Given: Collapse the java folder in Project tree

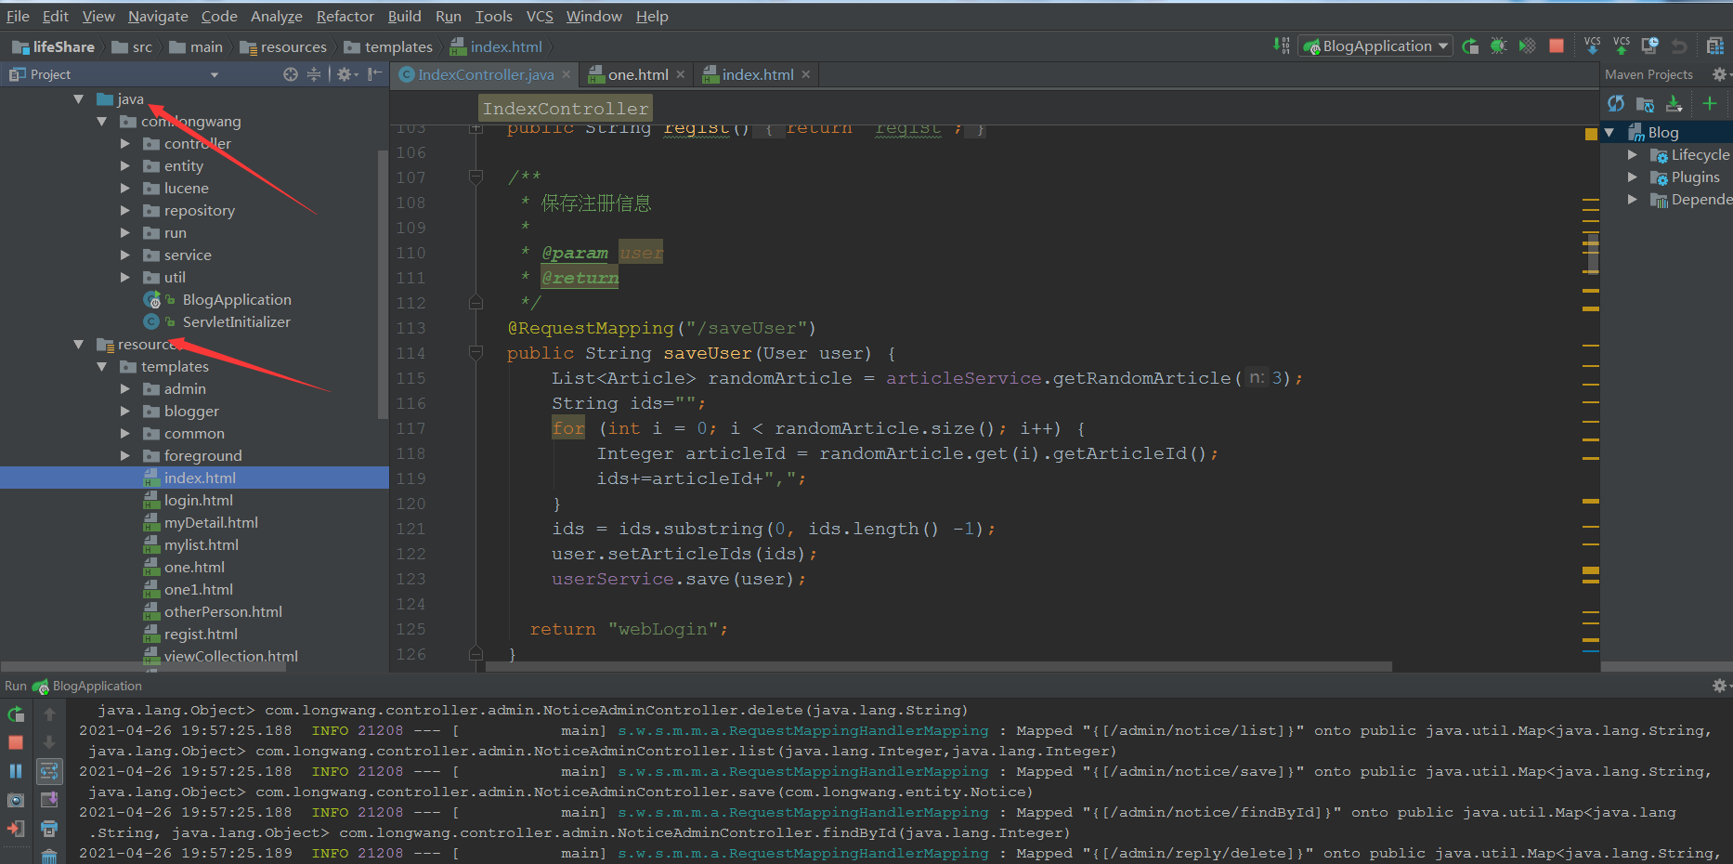Looking at the screenshot, I should (x=78, y=98).
